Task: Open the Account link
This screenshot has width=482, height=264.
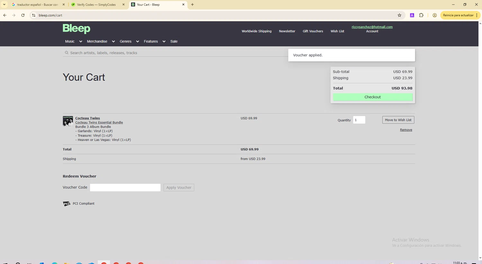Action: coord(372,31)
